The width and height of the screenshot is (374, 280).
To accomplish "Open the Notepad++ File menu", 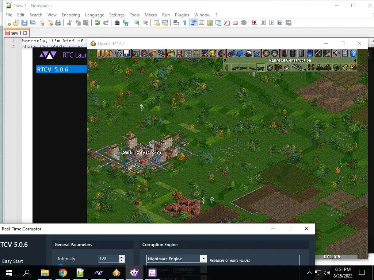I will click(x=9, y=15).
